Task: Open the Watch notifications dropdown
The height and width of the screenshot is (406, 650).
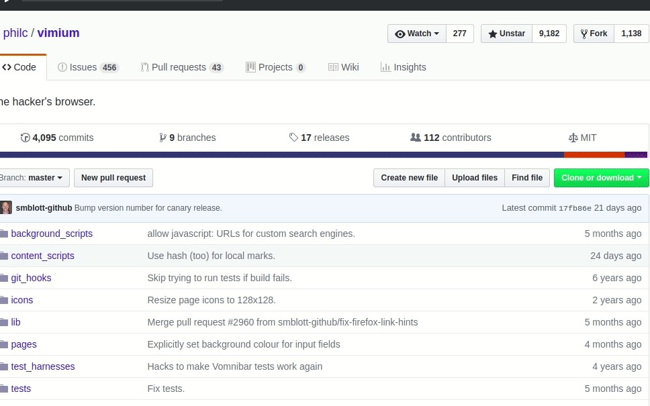Action: [416, 34]
